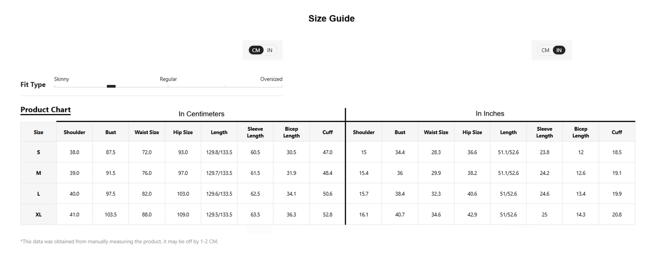The image size is (658, 264).
Task: Click the Skinny fit label
Action: point(61,79)
